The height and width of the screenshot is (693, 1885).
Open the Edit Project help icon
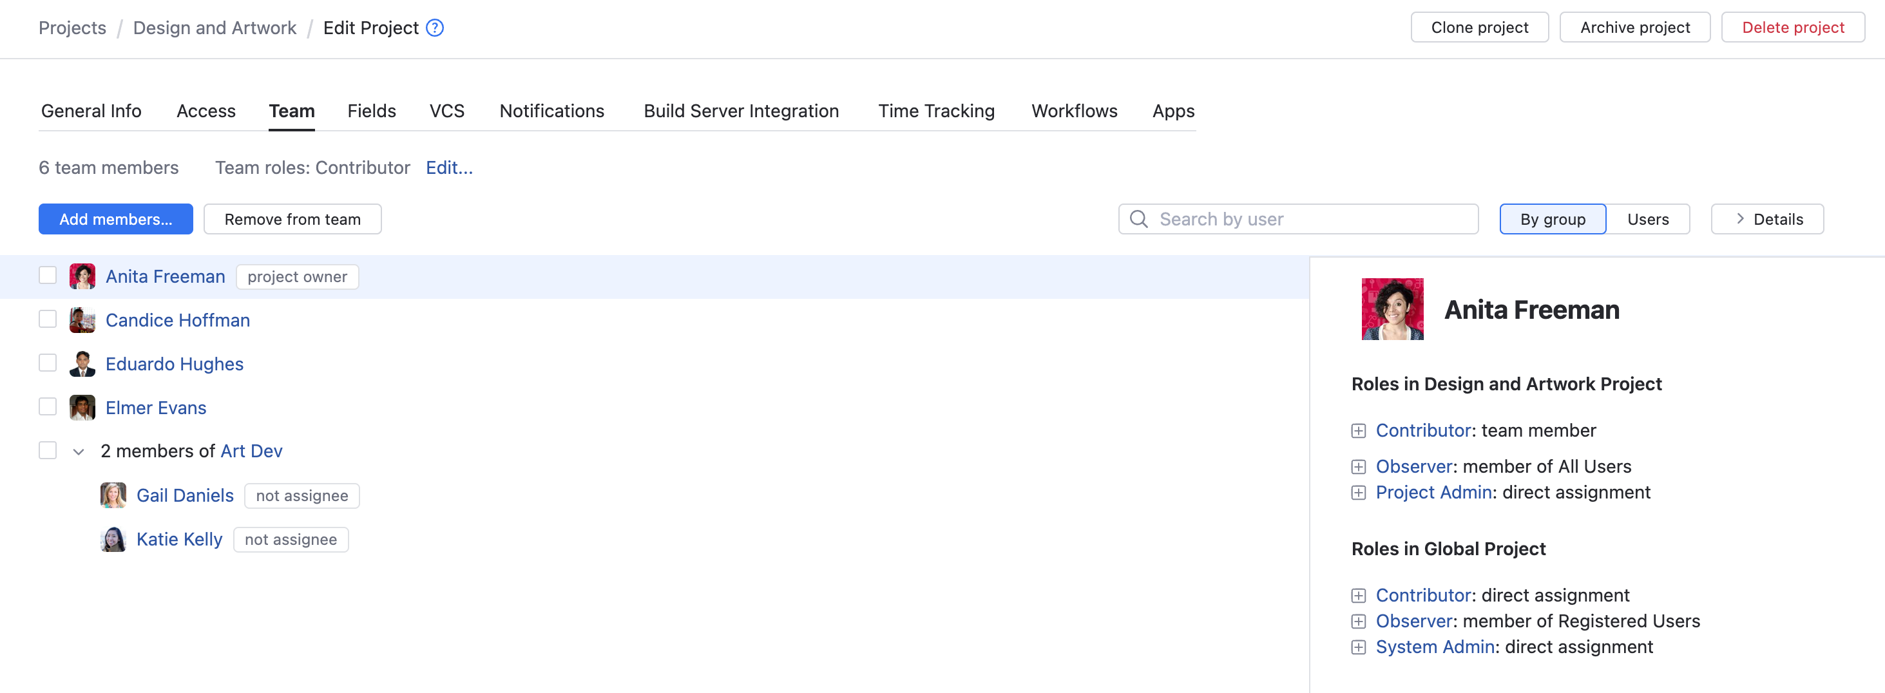click(x=435, y=28)
